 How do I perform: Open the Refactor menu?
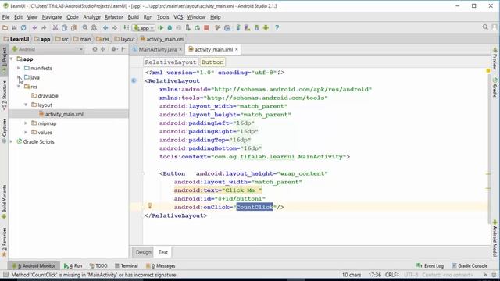coord(114,17)
